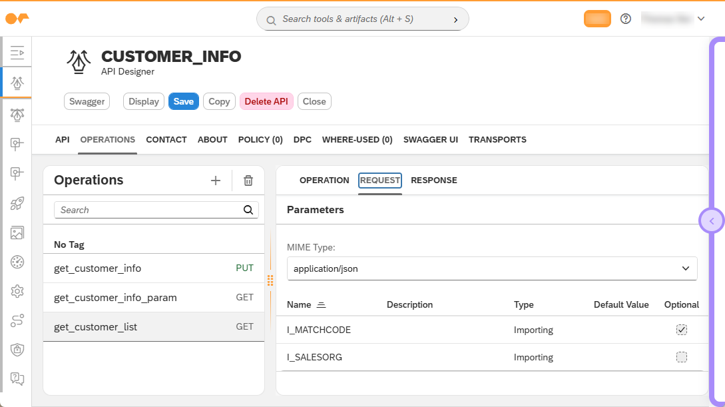This screenshot has height=407, width=725.
Task: Open the SWAGGER UI tab
Action: click(x=430, y=139)
